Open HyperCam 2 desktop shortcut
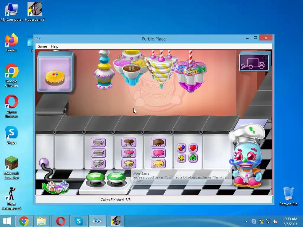 point(35,12)
